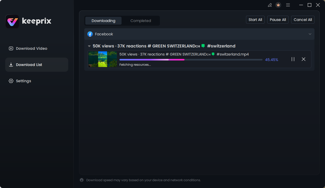Click the crown premium icon
Screen dimensions: 325x188
click(x=278, y=5)
